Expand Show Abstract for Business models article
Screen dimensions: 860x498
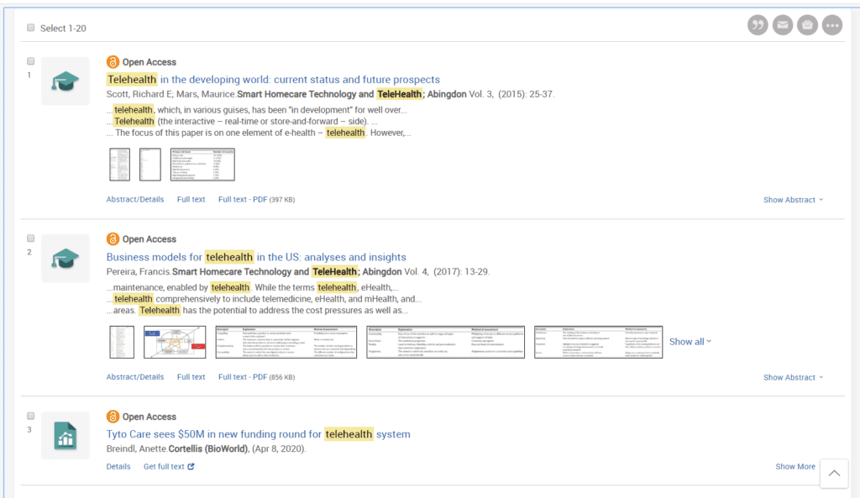[793, 377]
